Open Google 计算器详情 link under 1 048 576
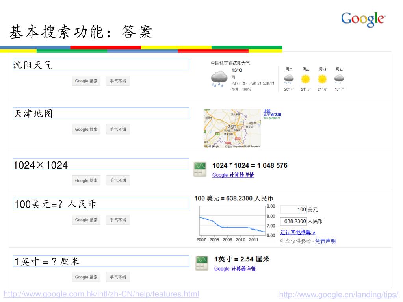Image resolution: width=403 pixels, height=302 pixels. [233, 175]
